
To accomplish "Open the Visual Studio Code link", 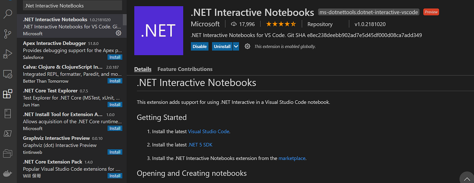I will pyautogui.click(x=209, y=131).
